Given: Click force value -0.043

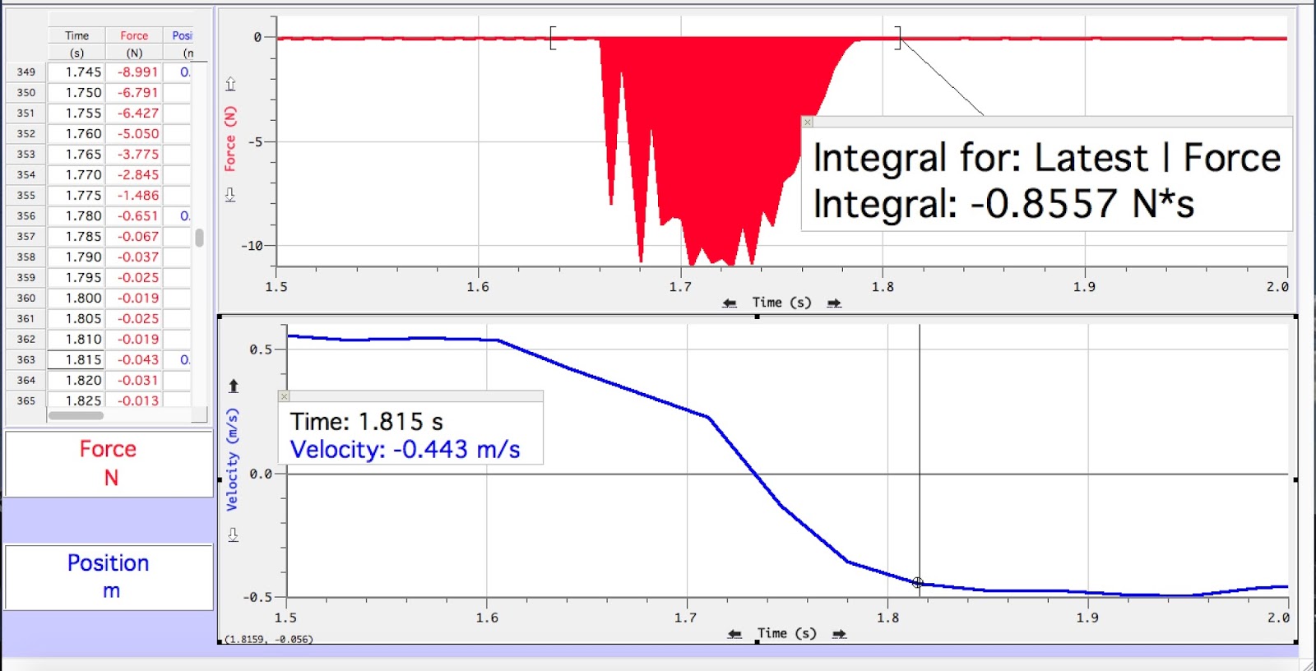Looking at the screenshot, I should pos(134,360).
